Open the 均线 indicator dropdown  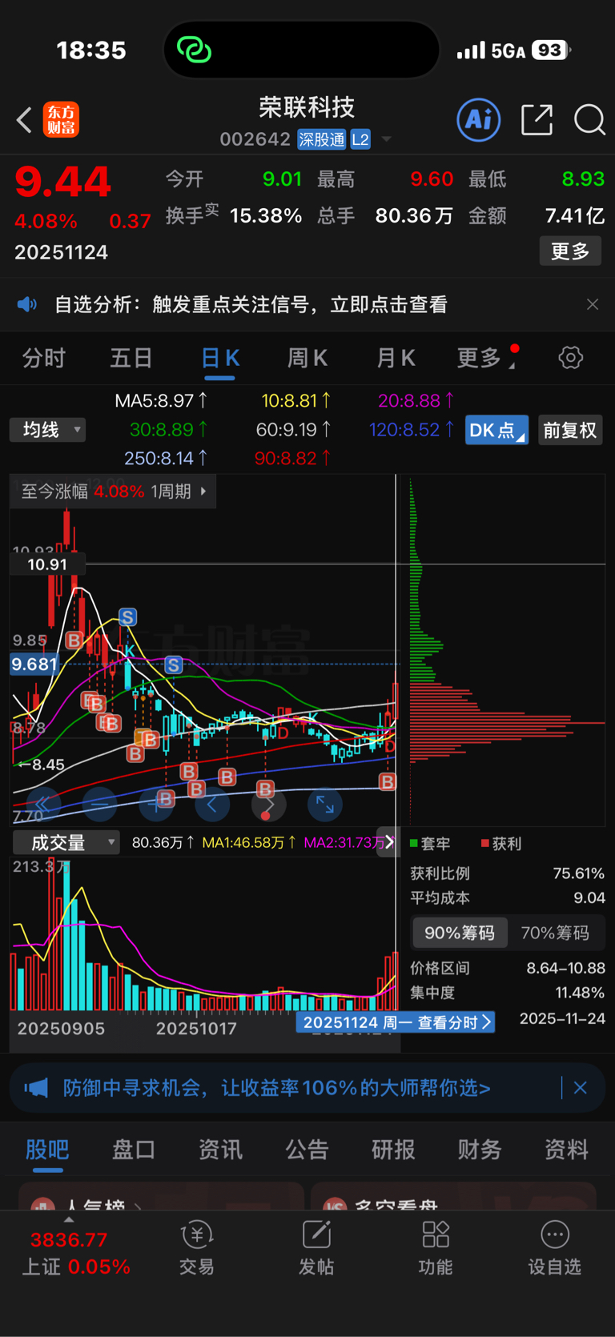click(48, 430)
